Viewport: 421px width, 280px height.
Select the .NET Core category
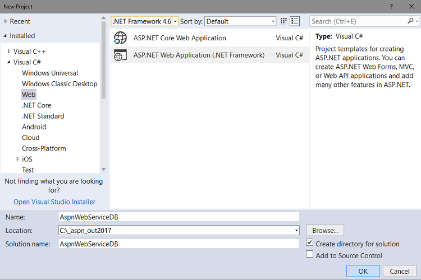coord(36,105)
